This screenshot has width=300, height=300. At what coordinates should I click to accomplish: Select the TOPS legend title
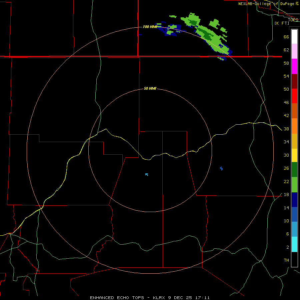click(293, 20)
